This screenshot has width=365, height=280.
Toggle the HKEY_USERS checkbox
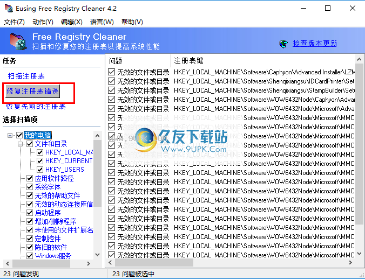click(x=40, y=170)
